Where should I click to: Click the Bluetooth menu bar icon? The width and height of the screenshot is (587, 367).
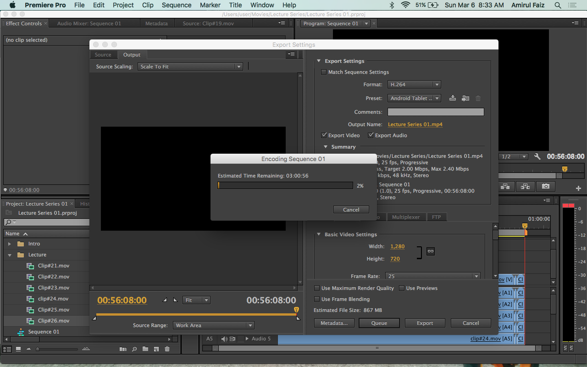pyautogui.click(x=392, y=5)
